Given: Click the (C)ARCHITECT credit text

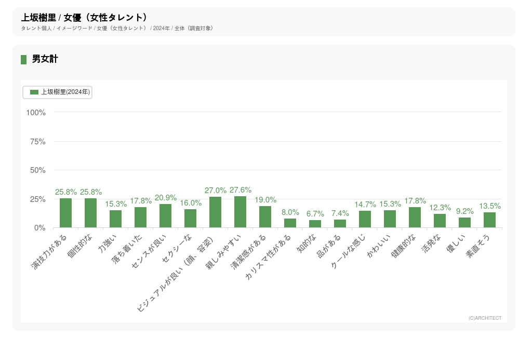Looking at the screenshot, I should point(485,318).
